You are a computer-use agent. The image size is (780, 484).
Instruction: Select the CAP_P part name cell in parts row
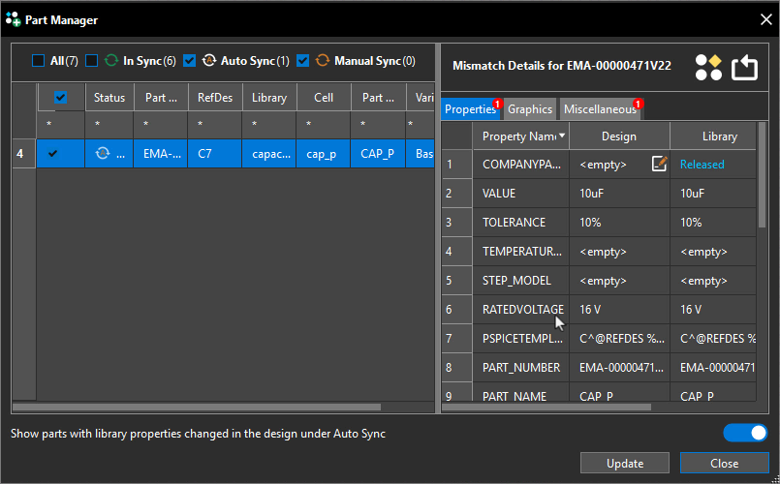tap(378, 154)
